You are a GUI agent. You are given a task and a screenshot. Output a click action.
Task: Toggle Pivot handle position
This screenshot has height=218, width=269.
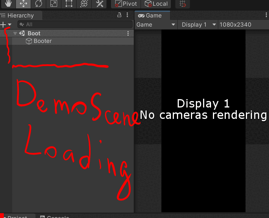(x=126, y=4)
